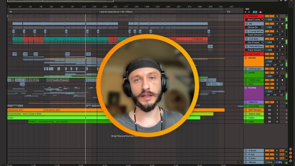Select the Master track header
The image size is (295, 166).
tap(254, 162)
